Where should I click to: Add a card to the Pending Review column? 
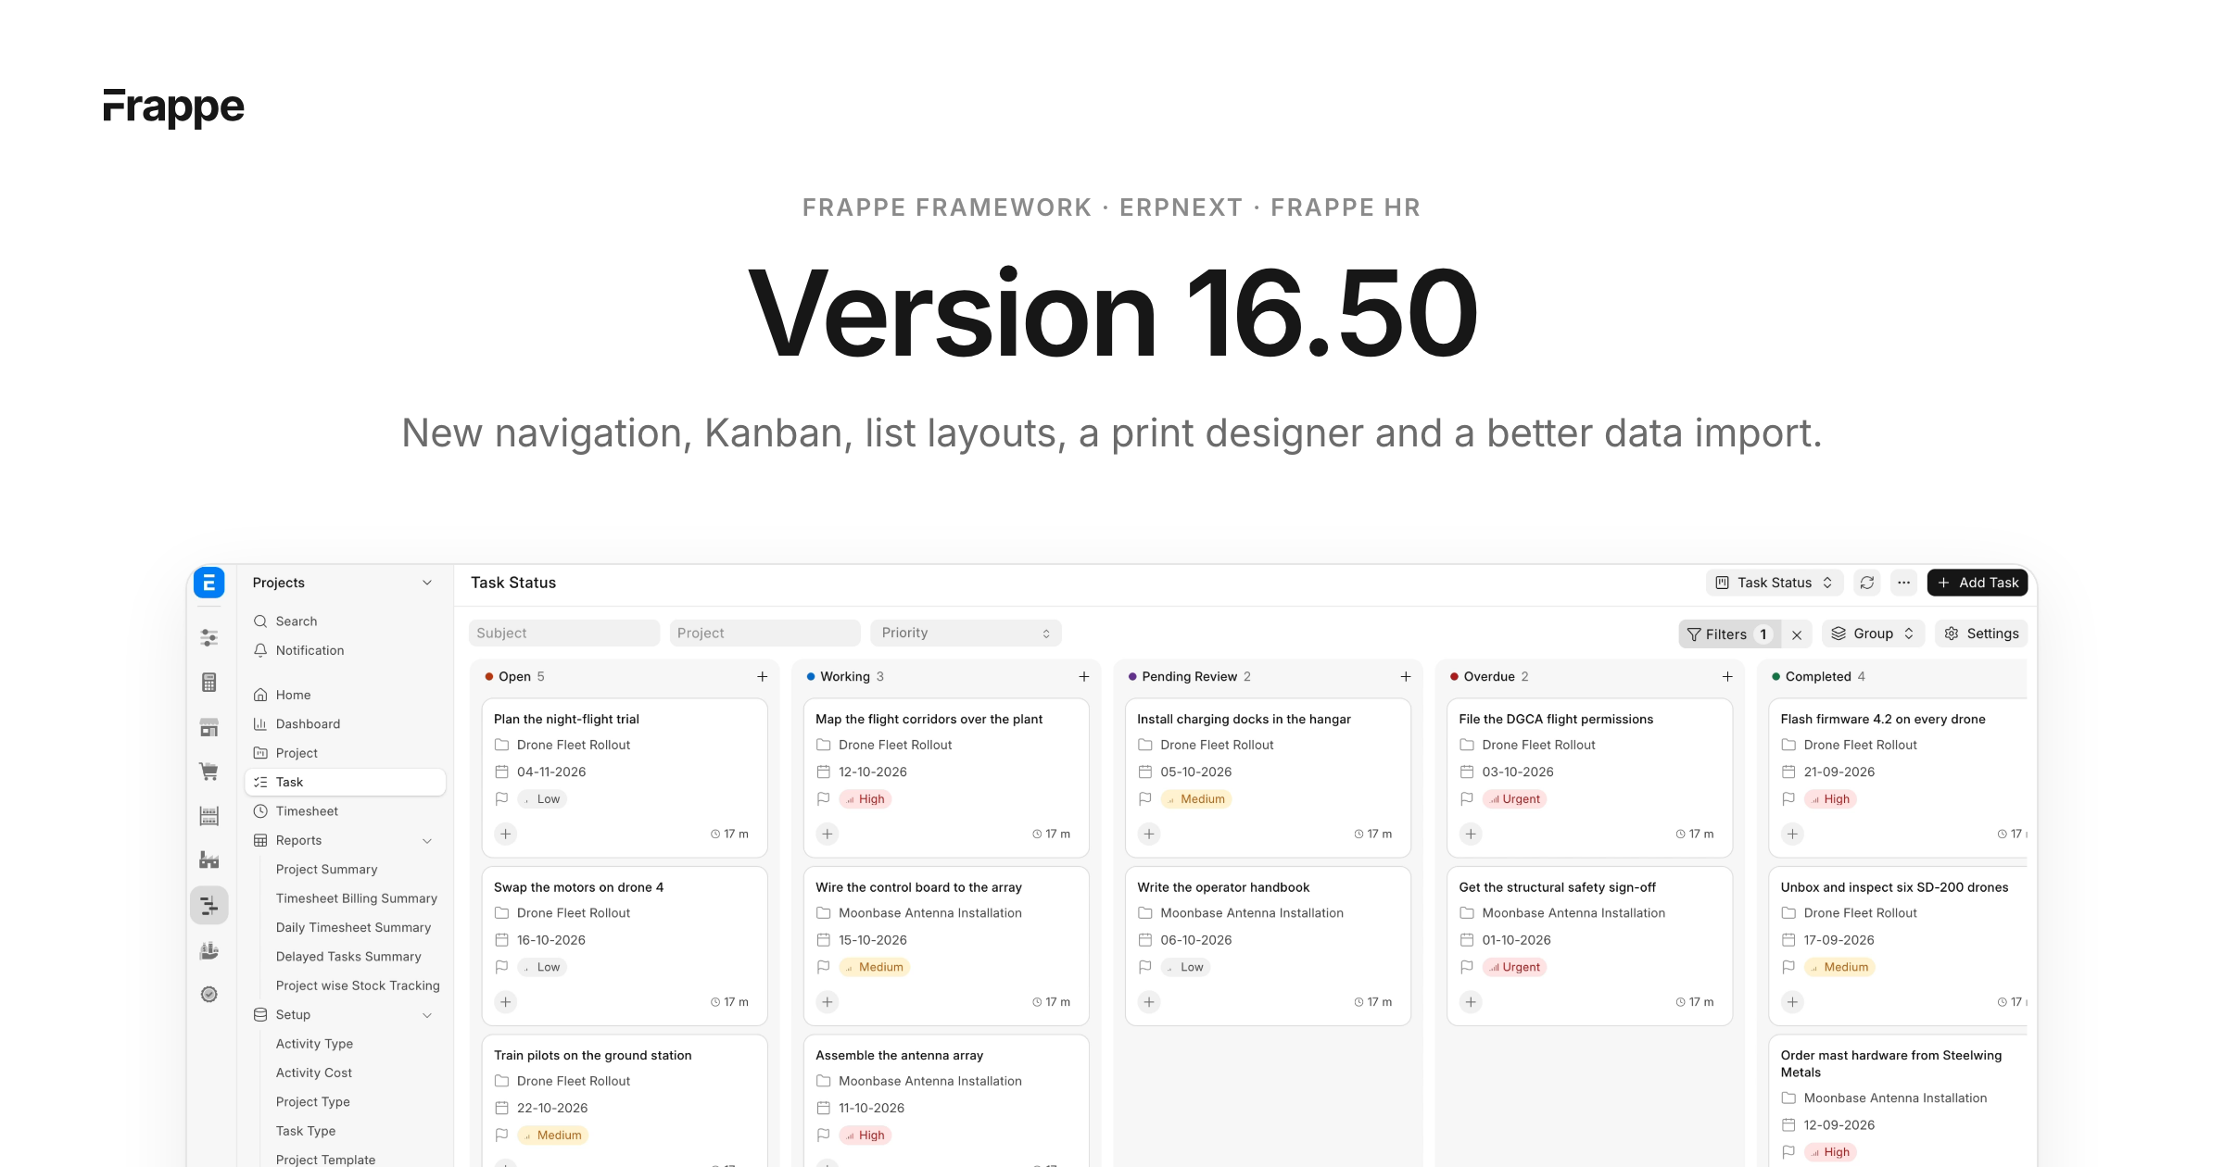pyautogui.click(x=1405, y=677)
